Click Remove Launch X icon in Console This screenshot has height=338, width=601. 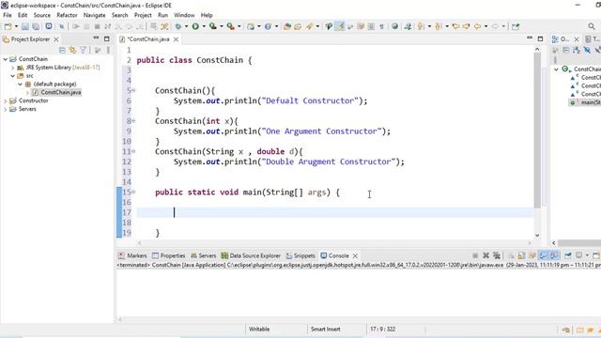pos(486,255)
